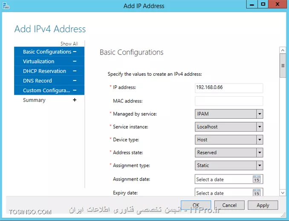Click the OK button
The image size is (289, 221).
(196, 205)
